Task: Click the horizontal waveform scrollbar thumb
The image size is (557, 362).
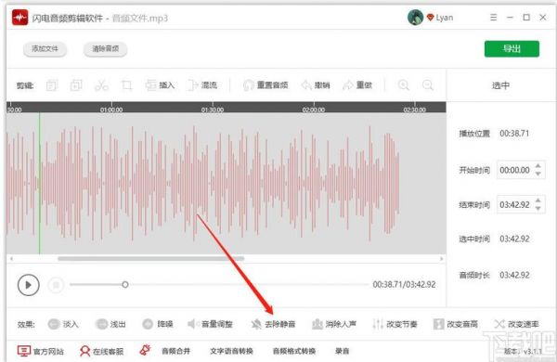Action: pos(151,259)
